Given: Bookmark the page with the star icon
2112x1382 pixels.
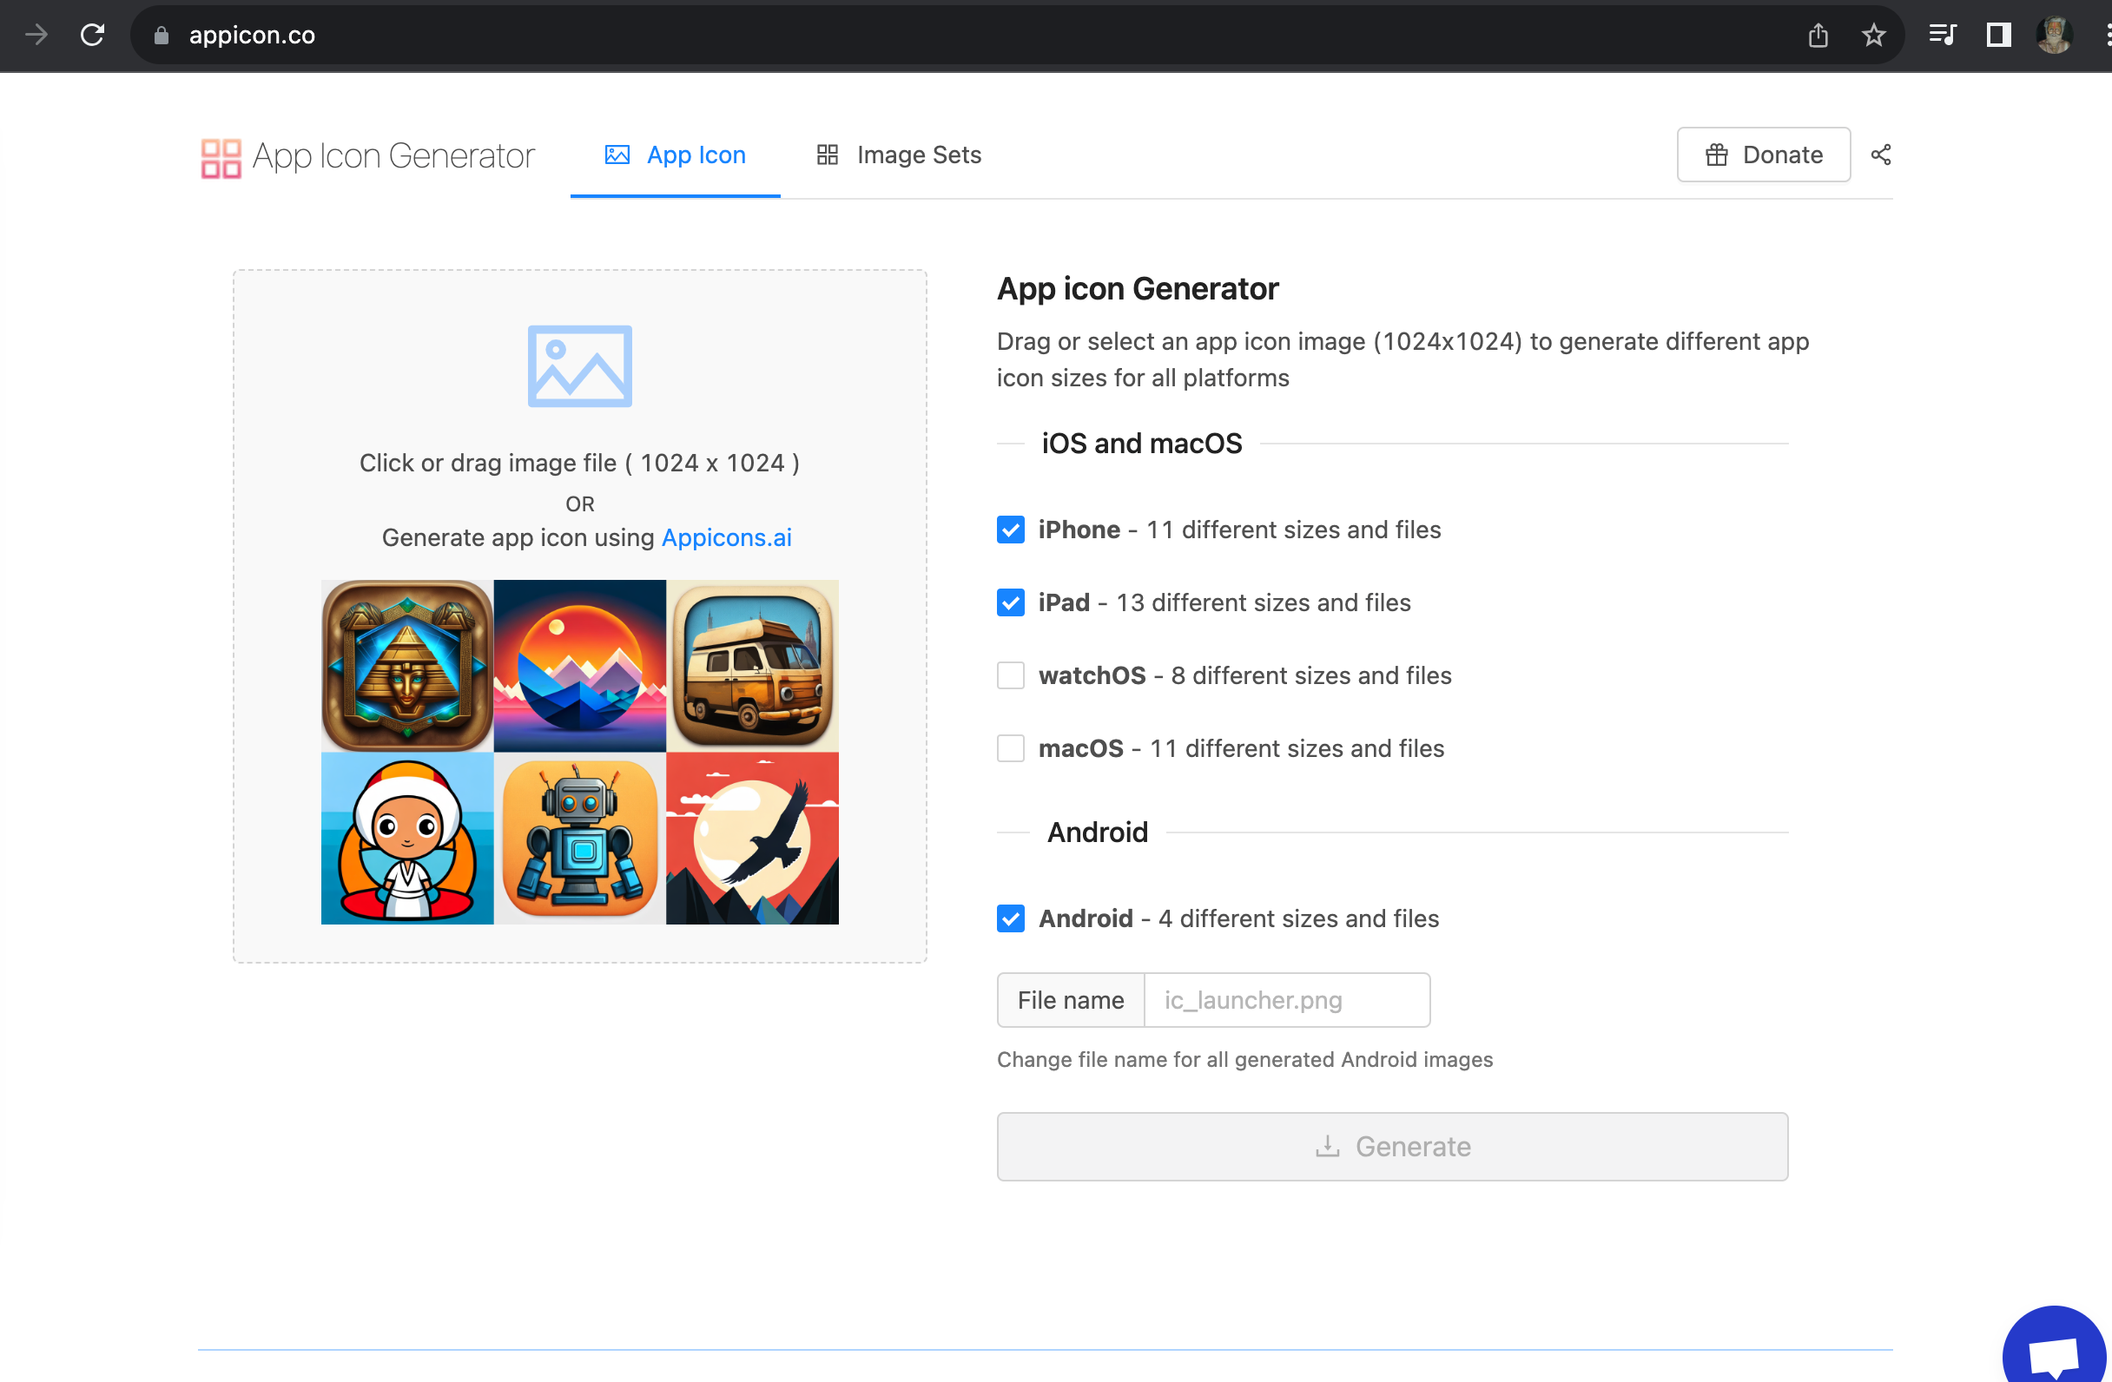Looking at the screenshot, I should 1873,35.
